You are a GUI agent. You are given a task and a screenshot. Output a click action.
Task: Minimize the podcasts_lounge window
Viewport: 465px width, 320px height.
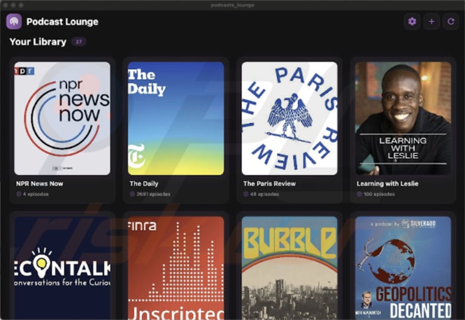pyautogui.click(x=13, y=5)
